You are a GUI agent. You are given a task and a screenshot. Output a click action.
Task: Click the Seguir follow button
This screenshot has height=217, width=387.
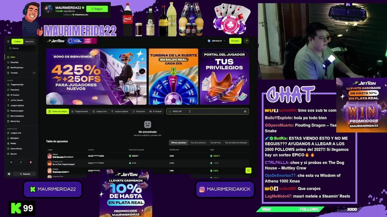pyautogui.click(x=97, y=9)
